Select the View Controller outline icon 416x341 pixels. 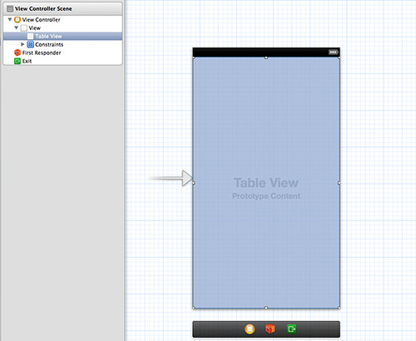point(17,19)
